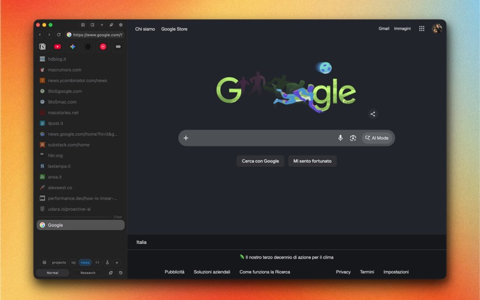This screenshot has height=300, width=480.
Task: Open the pinned YouTube shortcut
Action: (x=58, y=47)
